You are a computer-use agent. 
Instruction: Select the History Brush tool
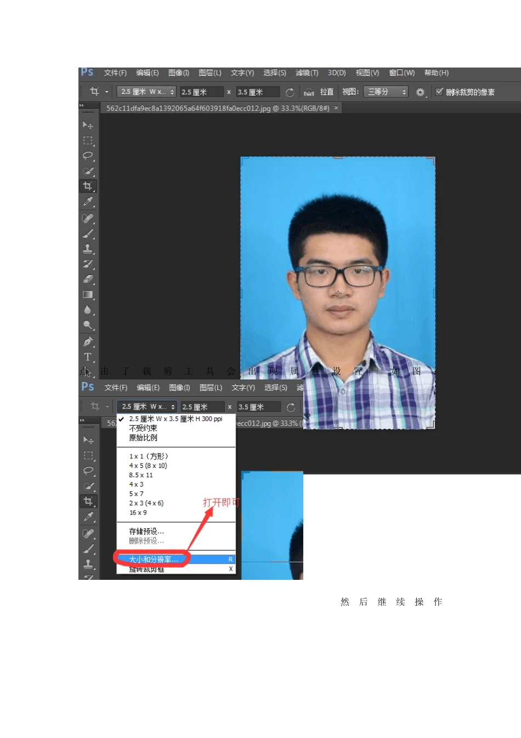click(88, 264)
